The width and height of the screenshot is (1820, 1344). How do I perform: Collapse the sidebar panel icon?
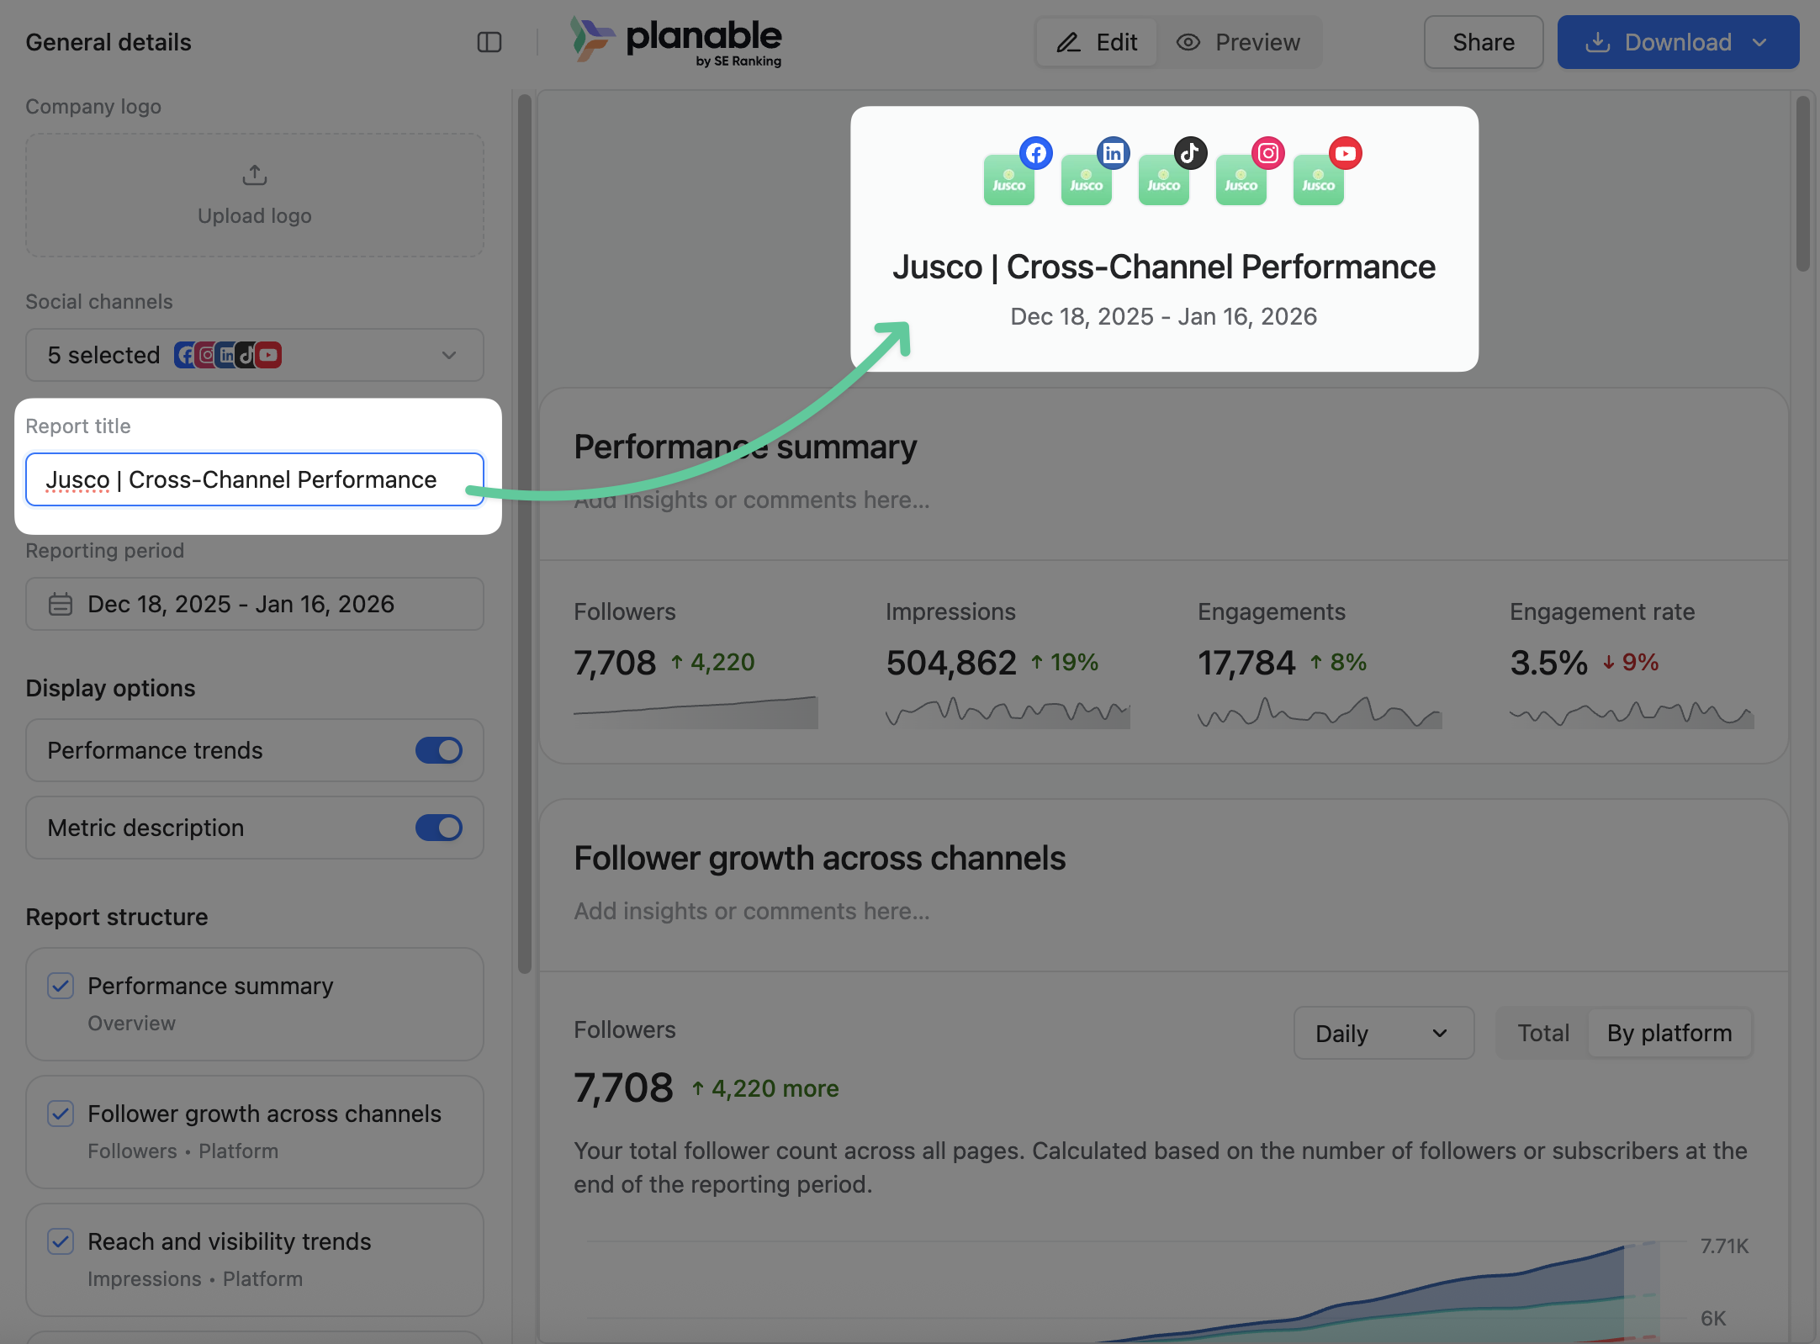489,42
